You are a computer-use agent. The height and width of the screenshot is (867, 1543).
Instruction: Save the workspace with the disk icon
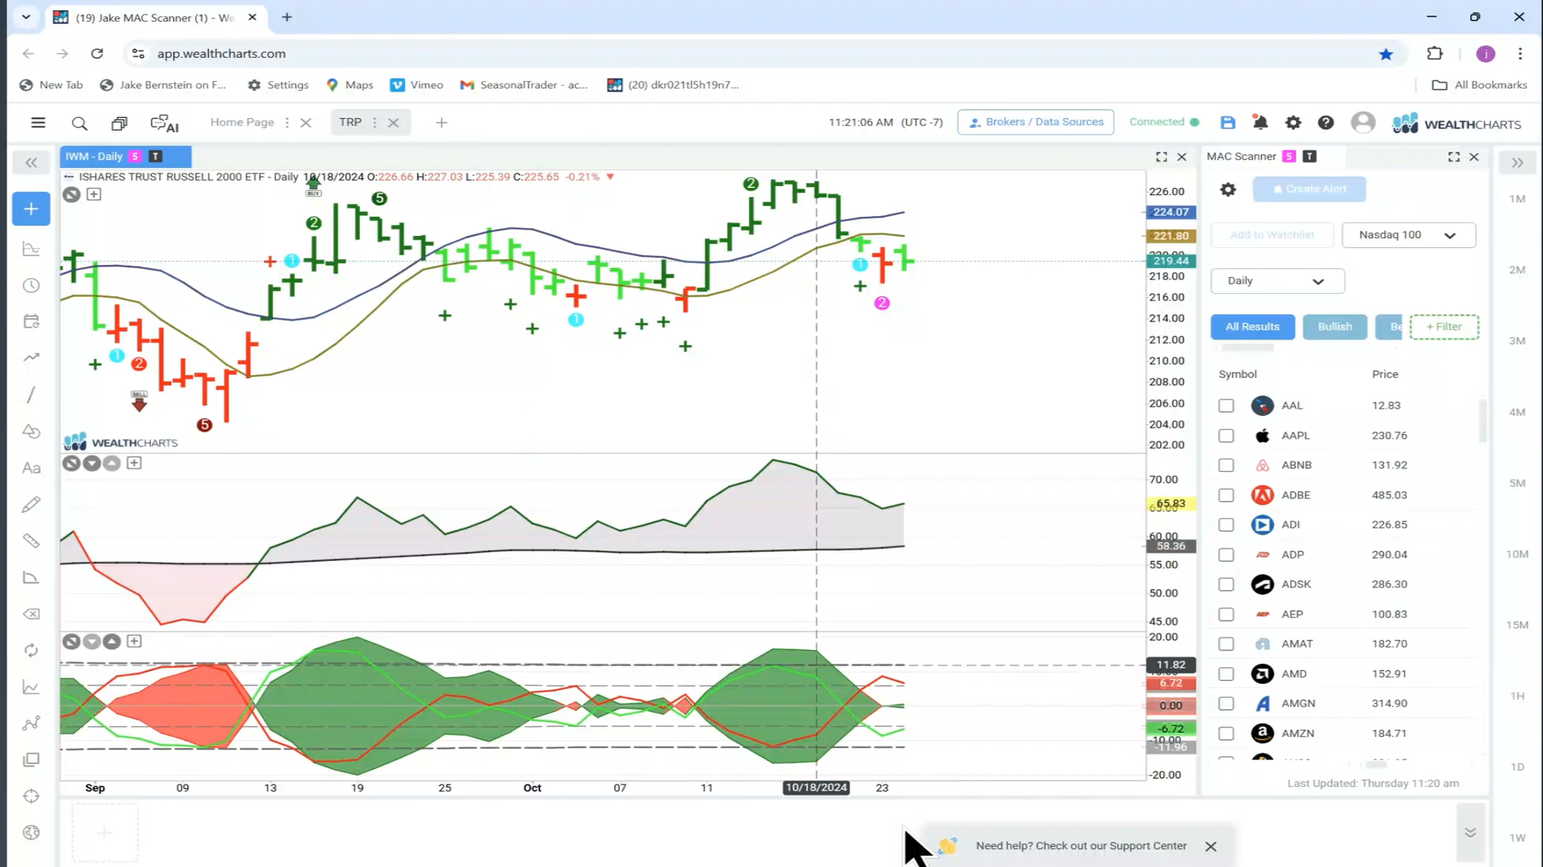point(1227,122)
